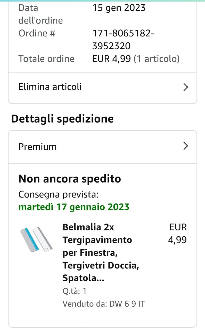The image size is (205, 331).
Task: Click the Ordine # label
Action: [37, 33]
